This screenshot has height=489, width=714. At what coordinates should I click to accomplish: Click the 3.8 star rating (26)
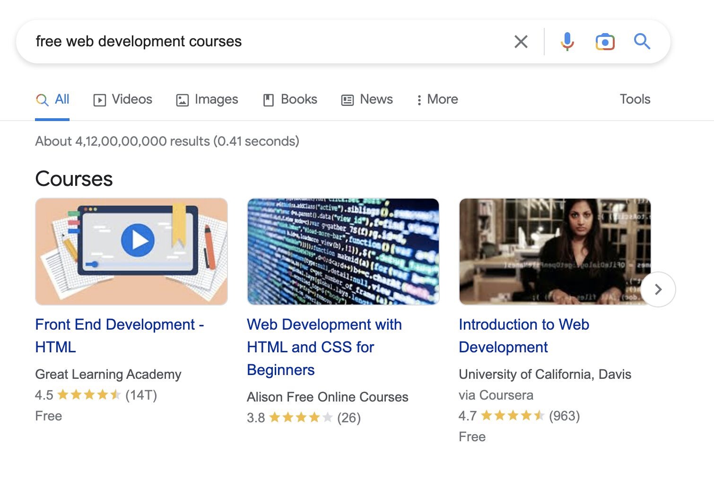click(304, 418)
